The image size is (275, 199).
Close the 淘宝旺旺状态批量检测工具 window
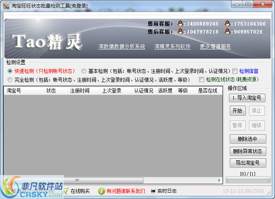(x=263, y=4)
